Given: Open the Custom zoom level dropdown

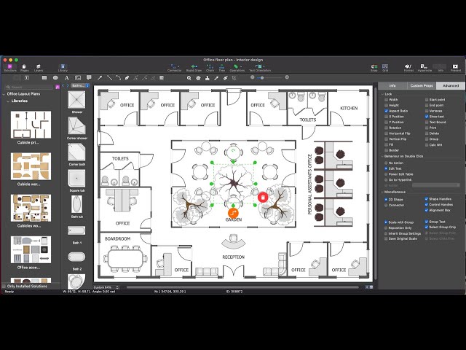Looking at the screenshot, I should point(106,287).
